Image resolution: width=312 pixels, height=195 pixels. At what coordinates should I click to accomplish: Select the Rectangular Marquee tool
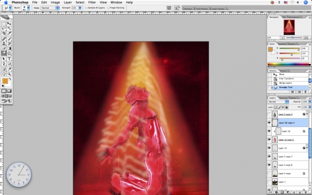4,24
